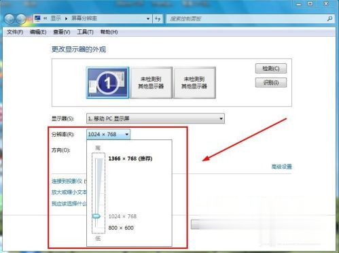
Task: Choose 1366 × 768 (推荐) resolution
Action: 130,158
